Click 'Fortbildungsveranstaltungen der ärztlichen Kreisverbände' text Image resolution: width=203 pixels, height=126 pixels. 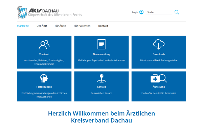tap(44, 95)
